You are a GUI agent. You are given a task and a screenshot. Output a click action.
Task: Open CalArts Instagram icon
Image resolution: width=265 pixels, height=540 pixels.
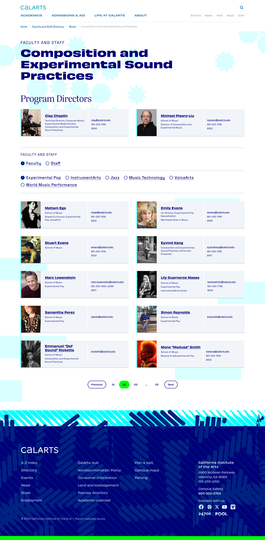coord(209,507)
